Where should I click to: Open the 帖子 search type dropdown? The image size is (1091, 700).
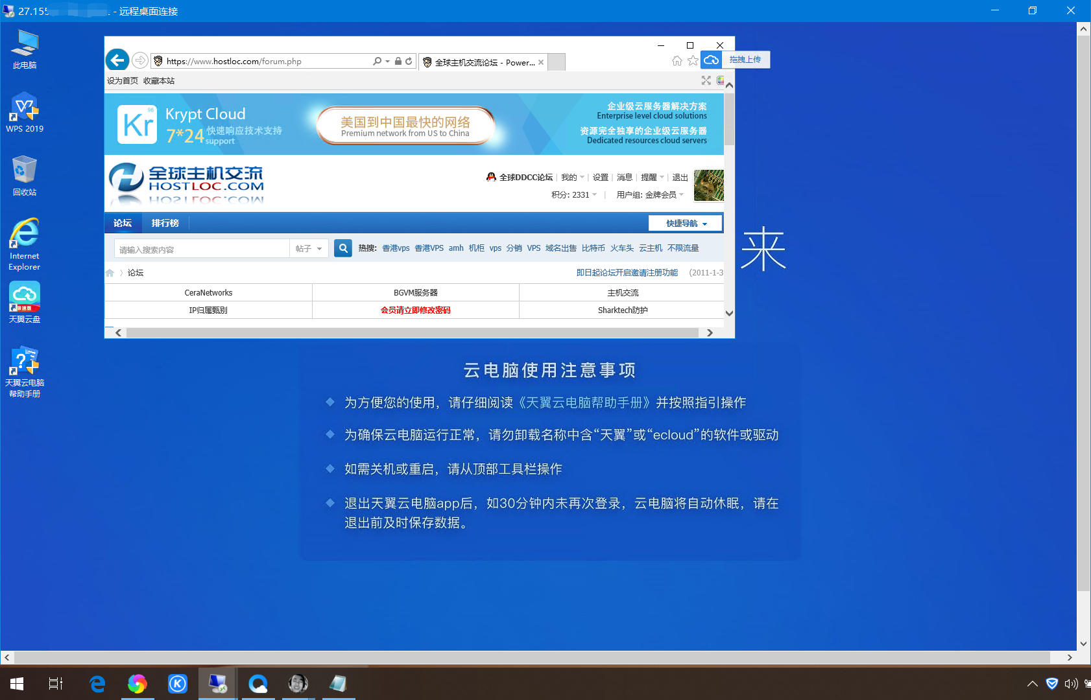(x=308, y=248)
